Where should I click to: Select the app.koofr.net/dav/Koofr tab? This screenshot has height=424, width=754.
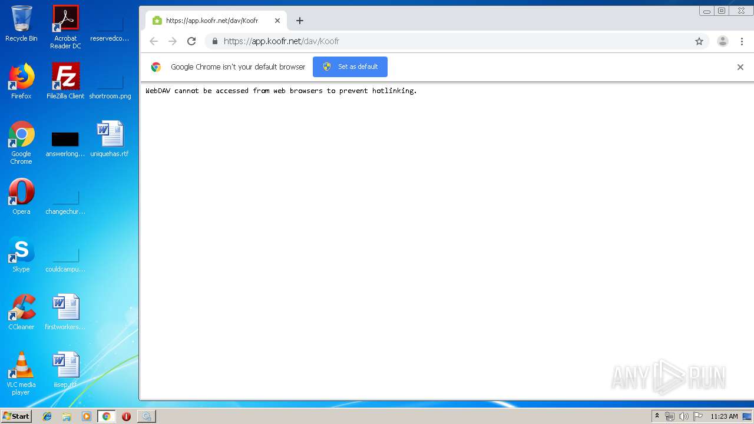click(216, 21)
